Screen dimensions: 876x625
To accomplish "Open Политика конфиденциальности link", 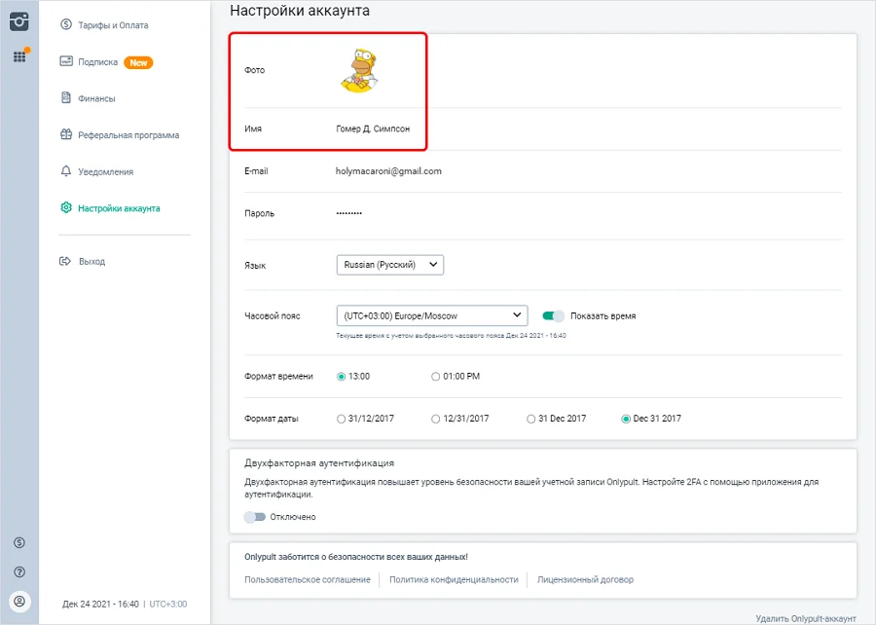I will click(454, 579).
